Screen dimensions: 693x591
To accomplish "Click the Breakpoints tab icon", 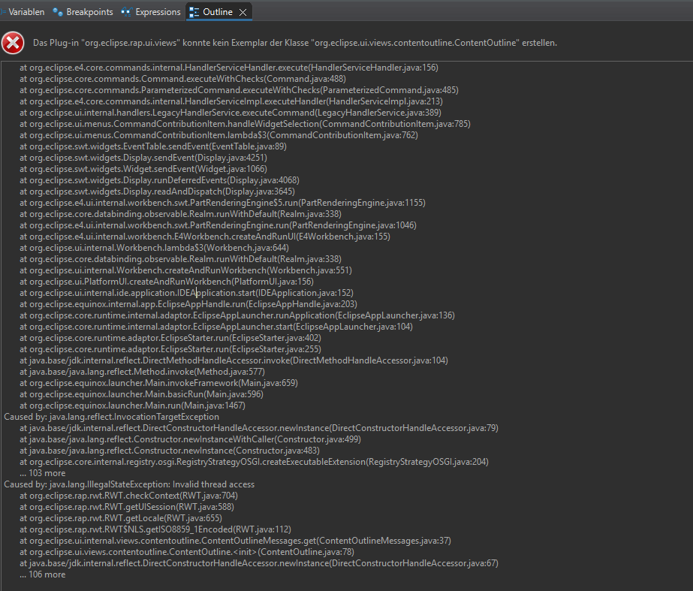I will (x=58, y=12).
